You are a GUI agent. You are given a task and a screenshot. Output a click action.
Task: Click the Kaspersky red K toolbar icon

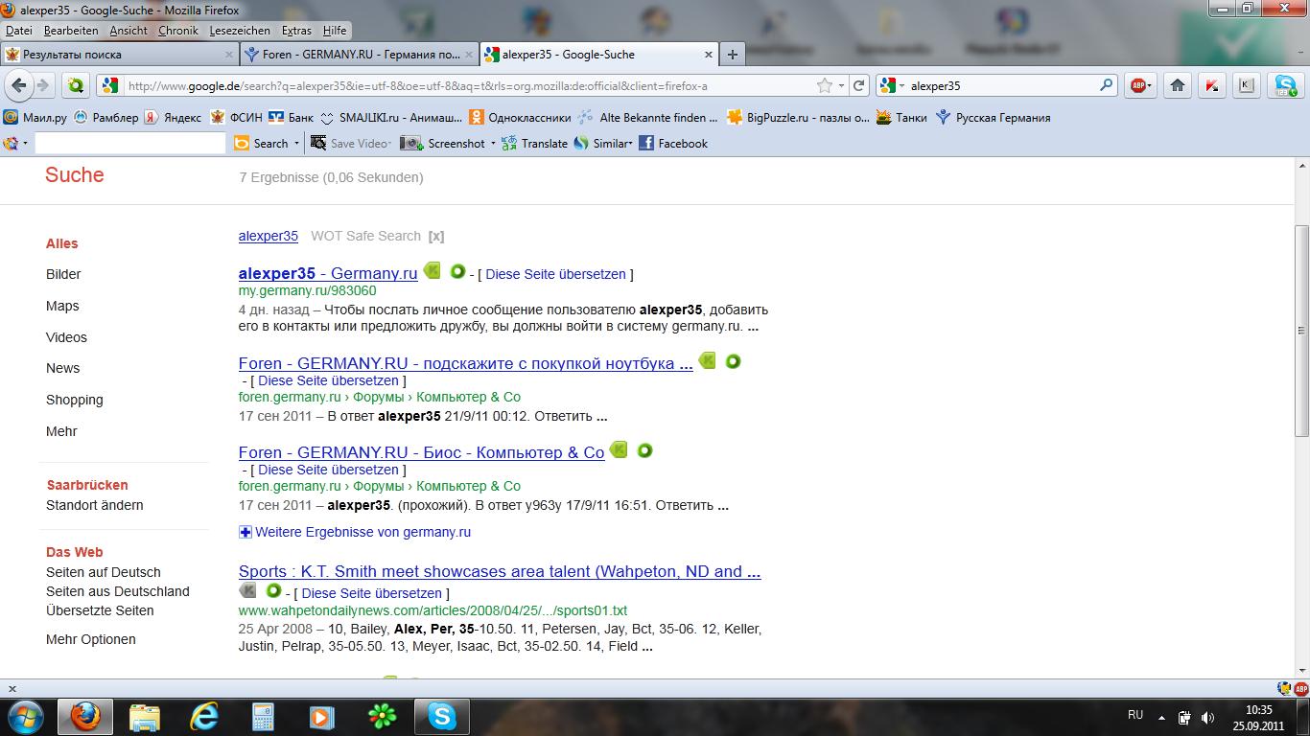point(1212,85)
